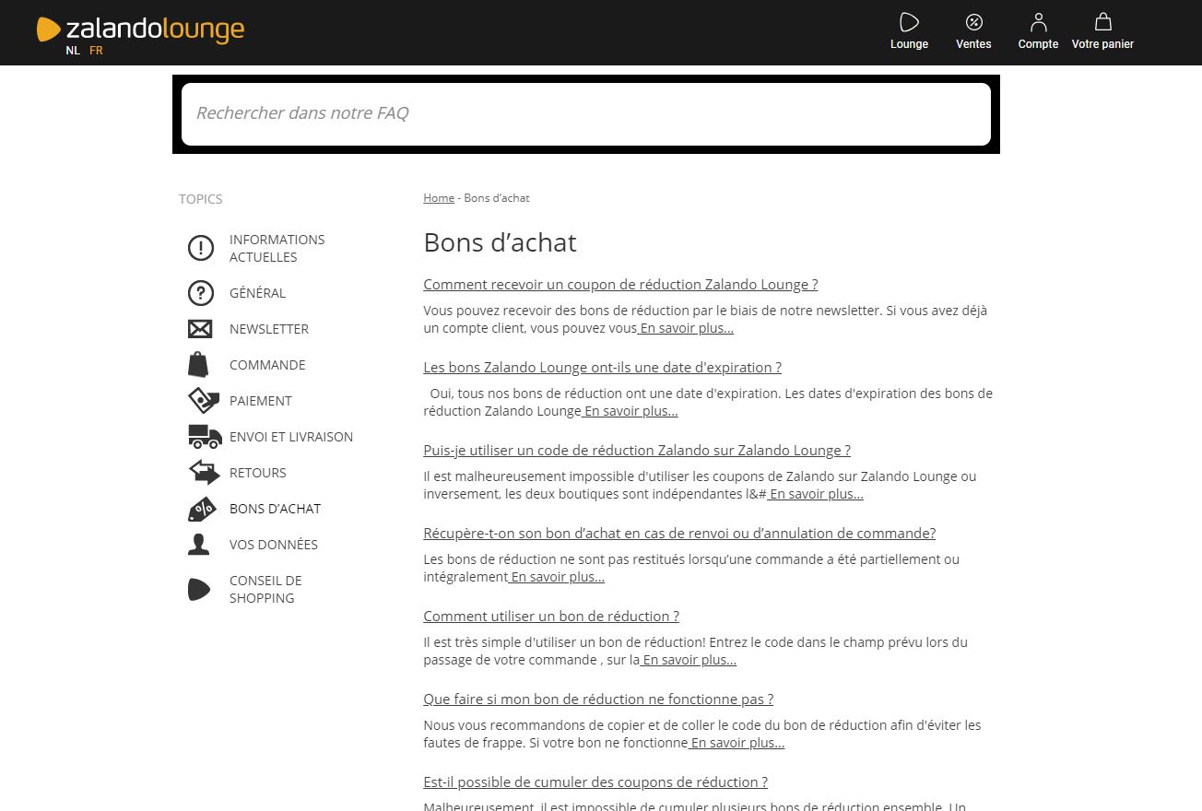
Task: Select the Paiement topic
Action: (x=260, y=401)
